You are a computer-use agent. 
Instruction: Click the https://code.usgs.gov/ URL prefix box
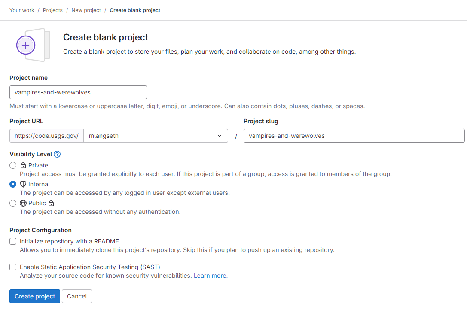pyautogui.click(x=46, y=136)
